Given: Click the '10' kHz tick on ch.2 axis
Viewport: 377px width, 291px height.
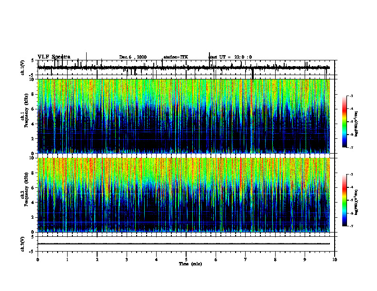Looking at the screenshot, I should [32, 158].
